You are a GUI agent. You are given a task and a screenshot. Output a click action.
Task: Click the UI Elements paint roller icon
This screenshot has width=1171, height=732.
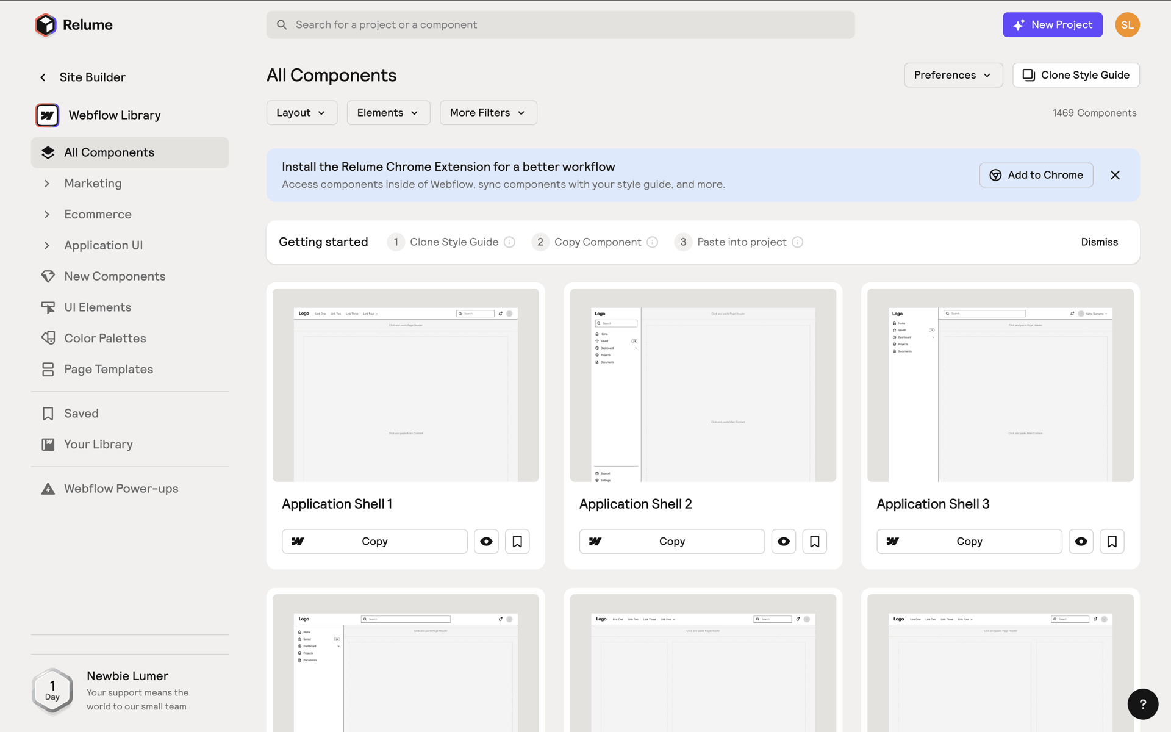(x=48, y=307)
